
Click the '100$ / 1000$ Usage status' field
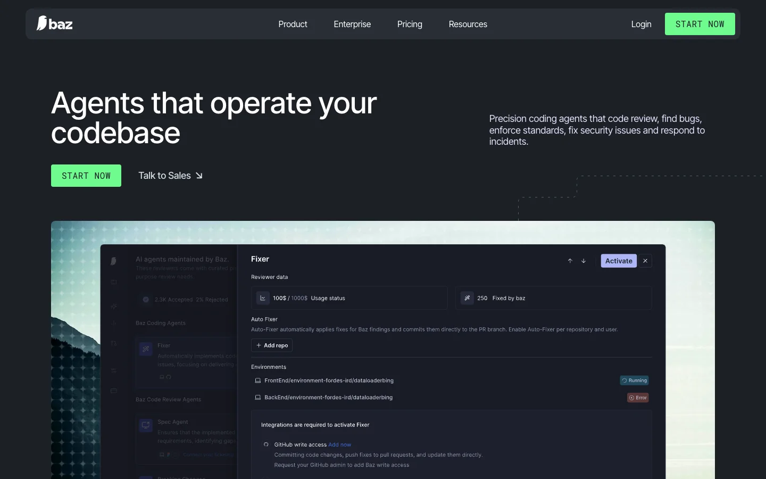[x=349, y=298]
